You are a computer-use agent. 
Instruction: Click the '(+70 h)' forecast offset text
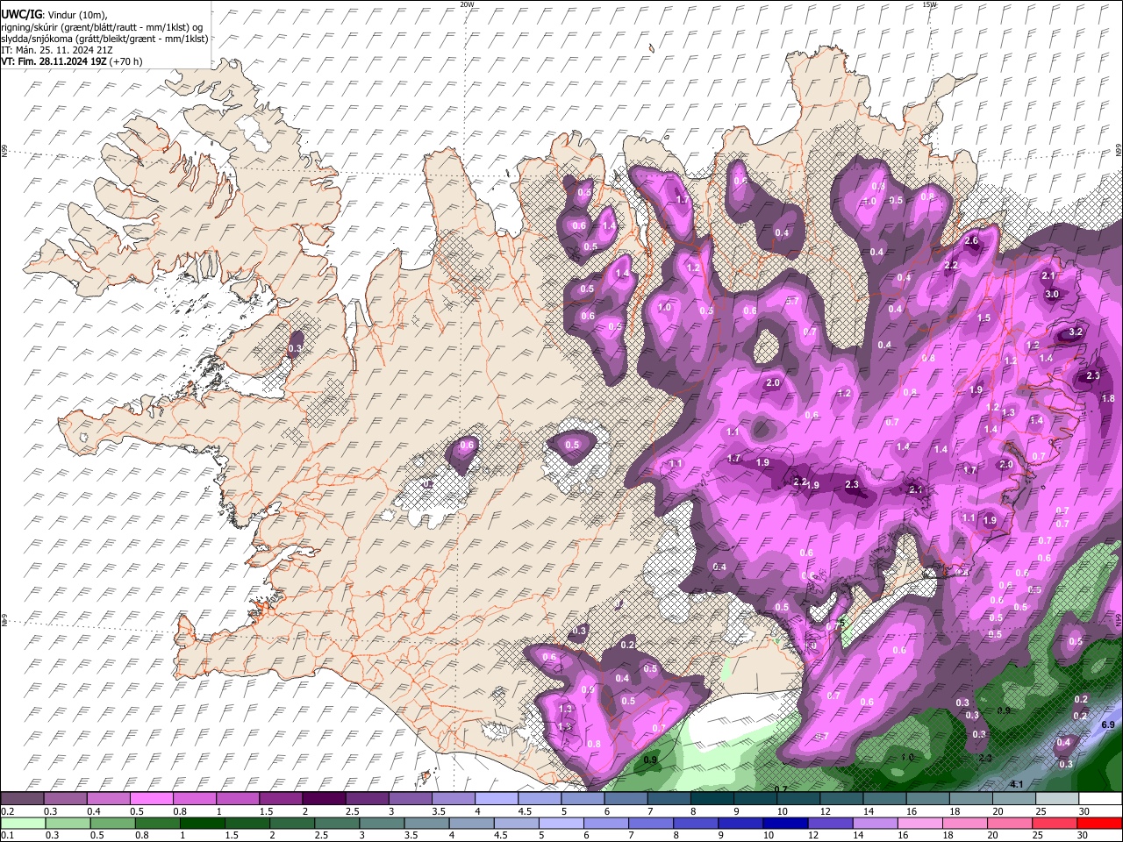[x=126, y=61]
